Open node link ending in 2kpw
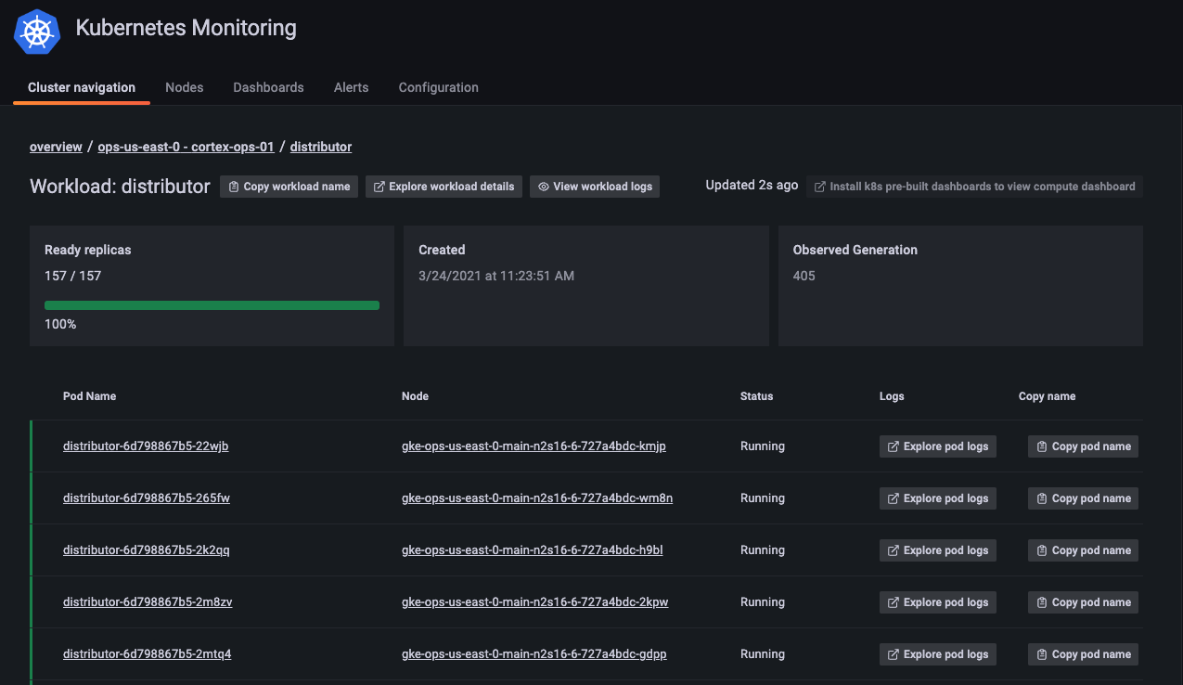Viewport: 1183px width, 685px height. [x=535, y=602]
